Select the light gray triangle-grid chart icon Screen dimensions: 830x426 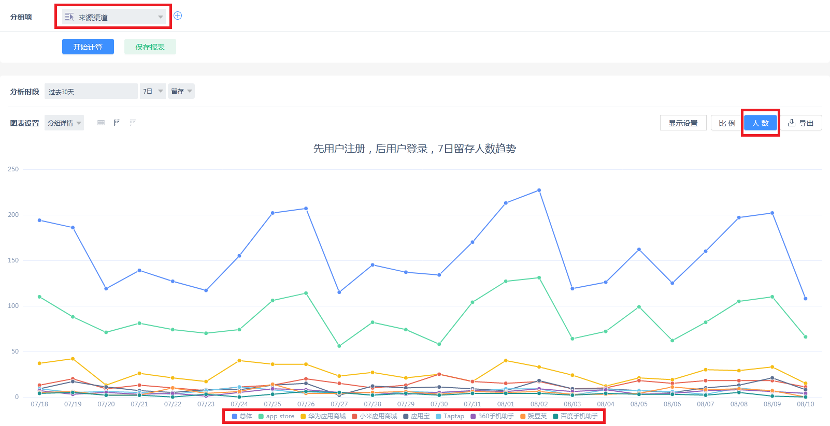(133, 123)
